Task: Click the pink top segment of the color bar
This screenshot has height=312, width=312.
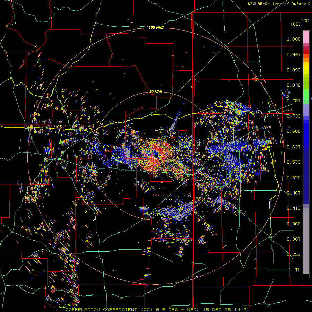Action: coord(306,37)
